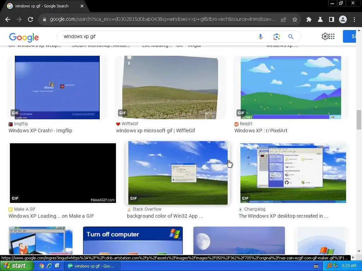Open the Google apps grid
362x271 pixels.
pos(332,36)
